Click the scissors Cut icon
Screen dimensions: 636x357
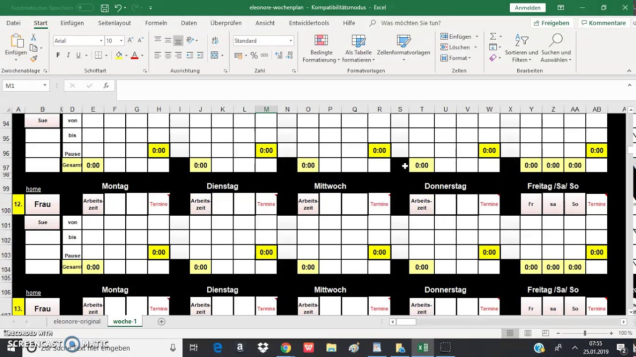[33, 38]
